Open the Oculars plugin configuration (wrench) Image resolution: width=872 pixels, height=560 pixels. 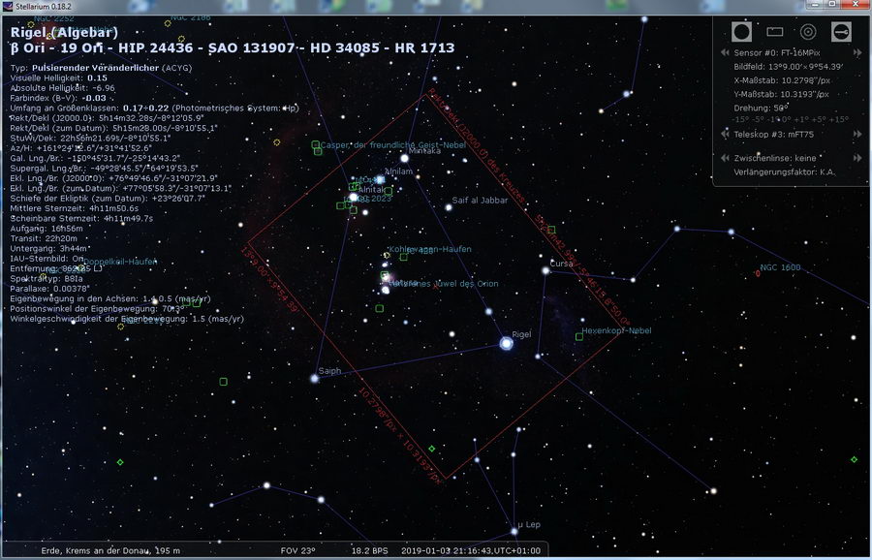click(x=841, y=32)
